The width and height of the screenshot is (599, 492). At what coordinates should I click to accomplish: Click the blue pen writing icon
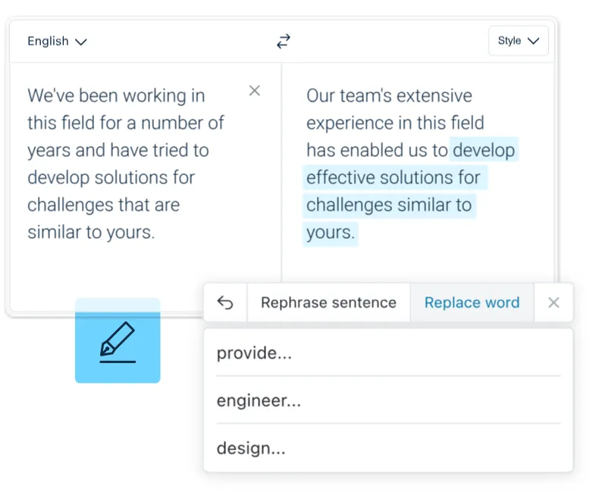pyautogui.click(x=118, y=341)
